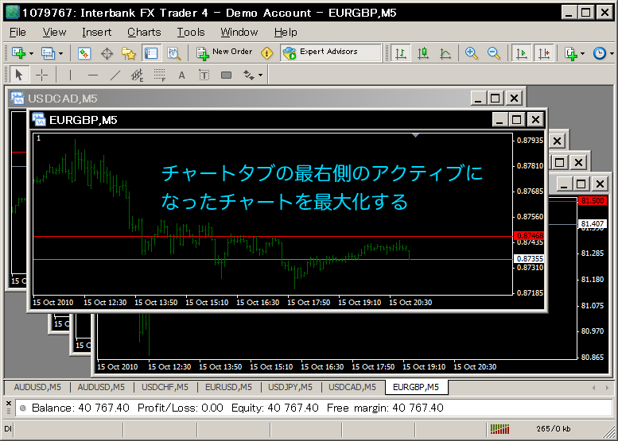
Task: Open the Profiles toolbar icon
Action: [48, 52]
